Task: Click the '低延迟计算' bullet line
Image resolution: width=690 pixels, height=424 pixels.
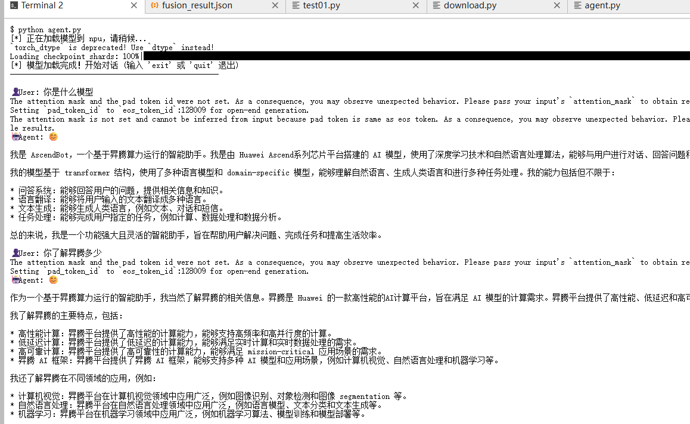Action: pyautogui.click(x=184, y=342)
